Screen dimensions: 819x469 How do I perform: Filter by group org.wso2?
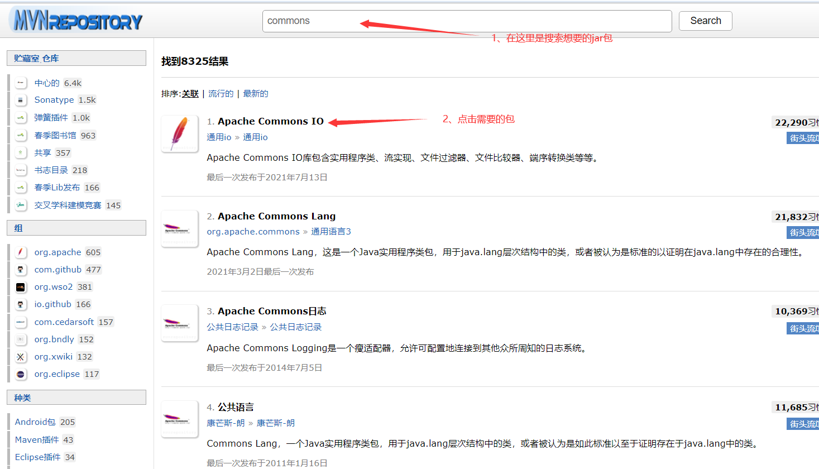pos(54,287)
